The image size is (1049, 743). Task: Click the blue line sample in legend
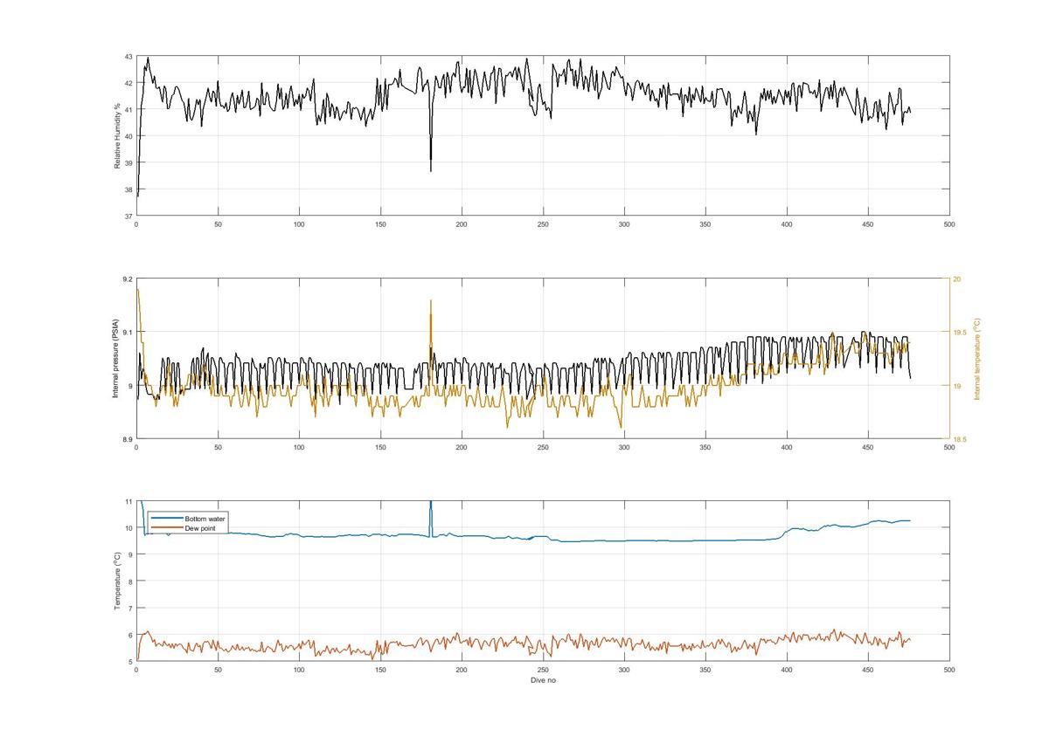pos(165,519)
